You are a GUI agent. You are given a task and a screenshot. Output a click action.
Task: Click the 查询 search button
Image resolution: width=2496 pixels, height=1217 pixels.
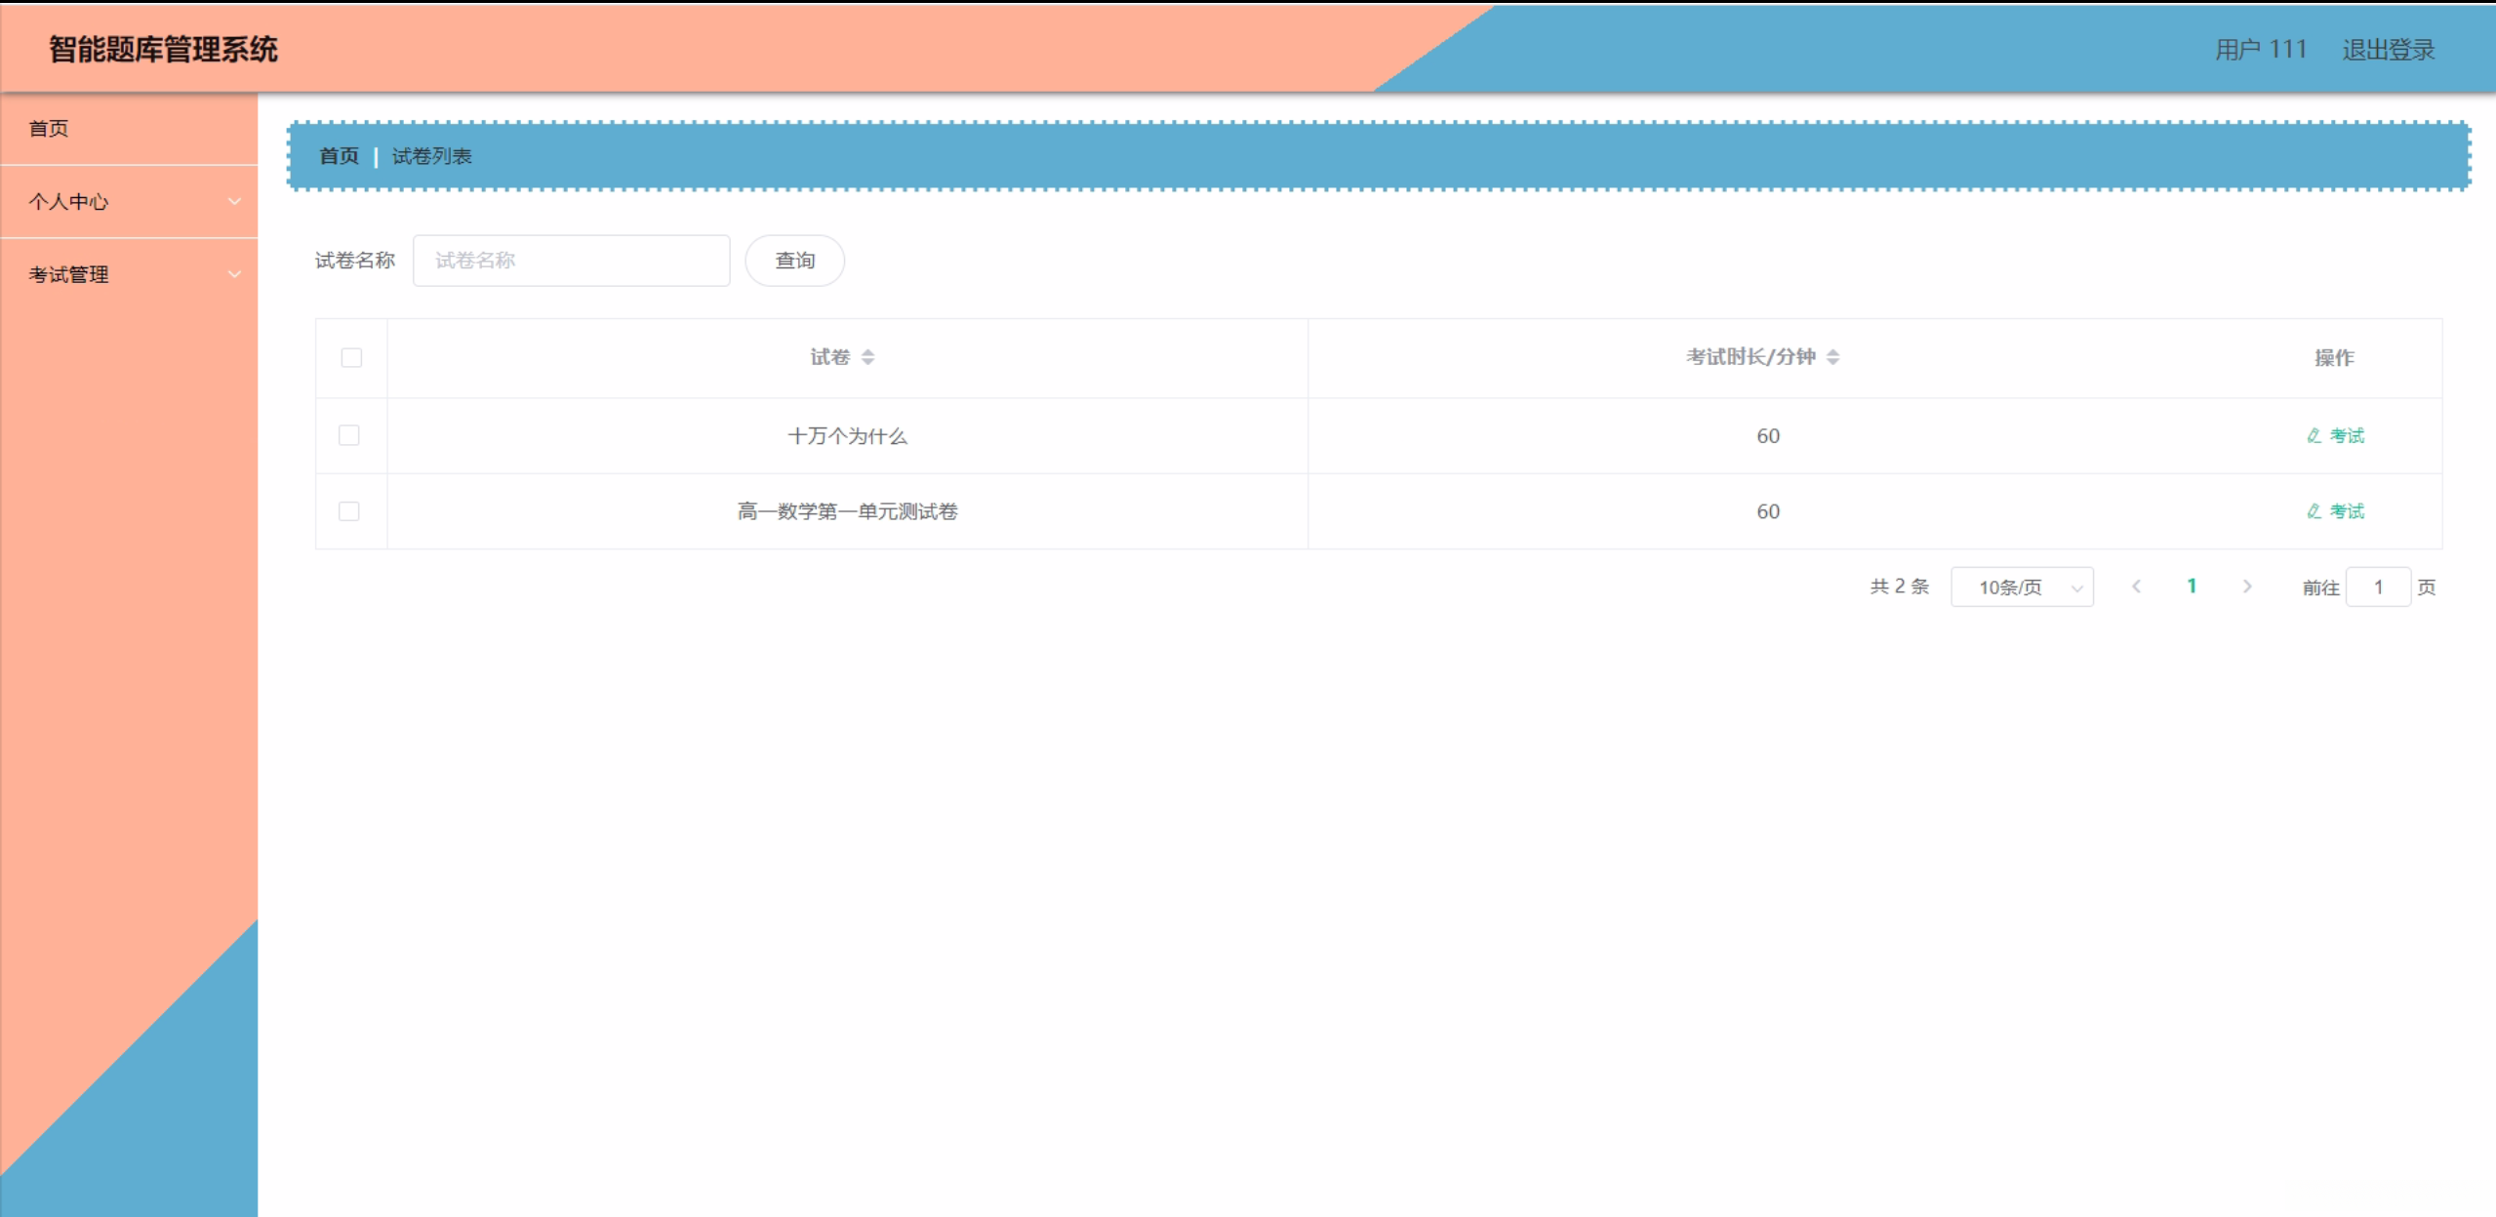click(794, 261)
